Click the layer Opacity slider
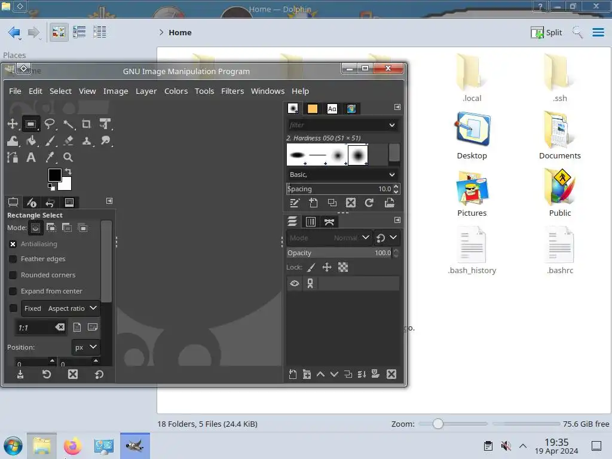The height and width of the screenshot is (459, 612). point(339,253)
